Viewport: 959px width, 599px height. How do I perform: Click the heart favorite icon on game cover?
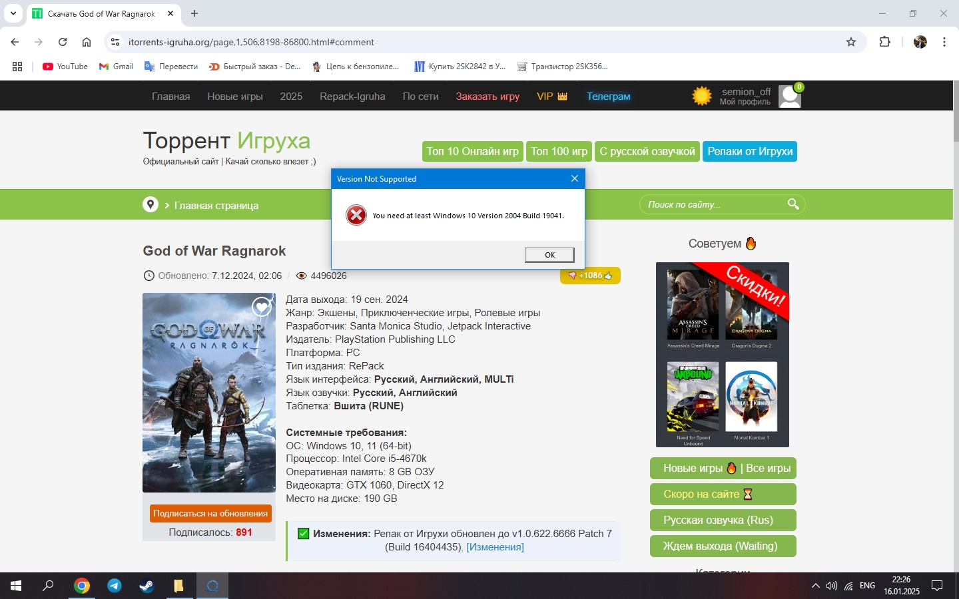261,306
